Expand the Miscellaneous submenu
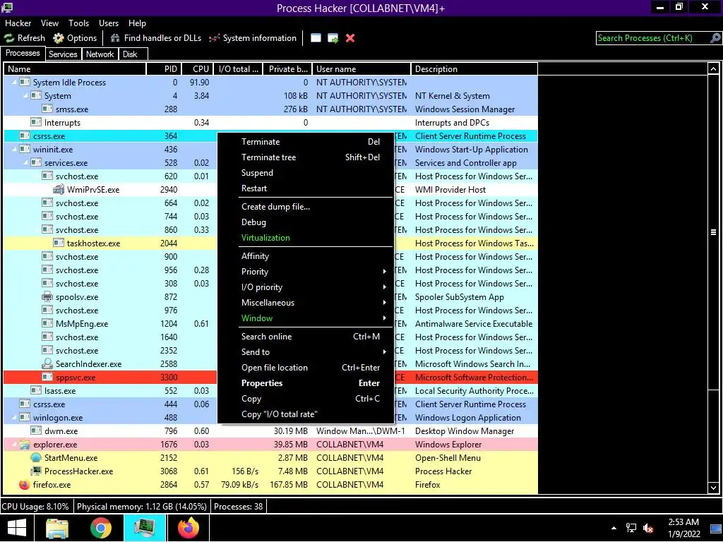 [306, 302]
